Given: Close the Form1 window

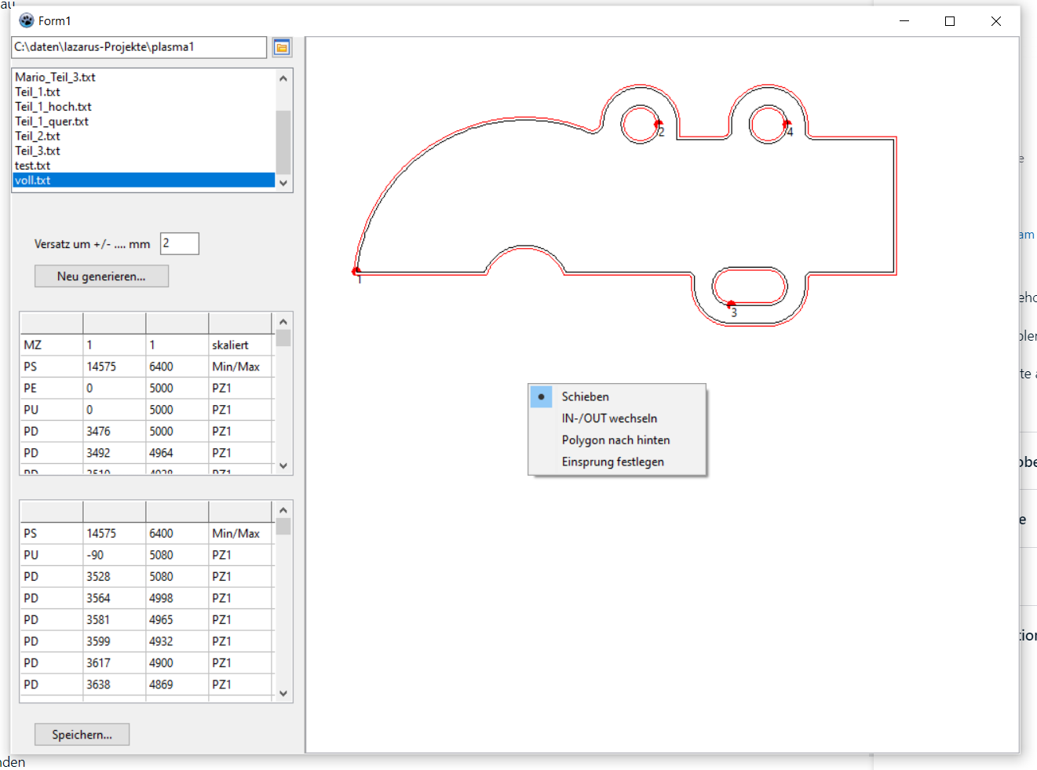Looking at the screenshot, I should click(x=996, y=21).
